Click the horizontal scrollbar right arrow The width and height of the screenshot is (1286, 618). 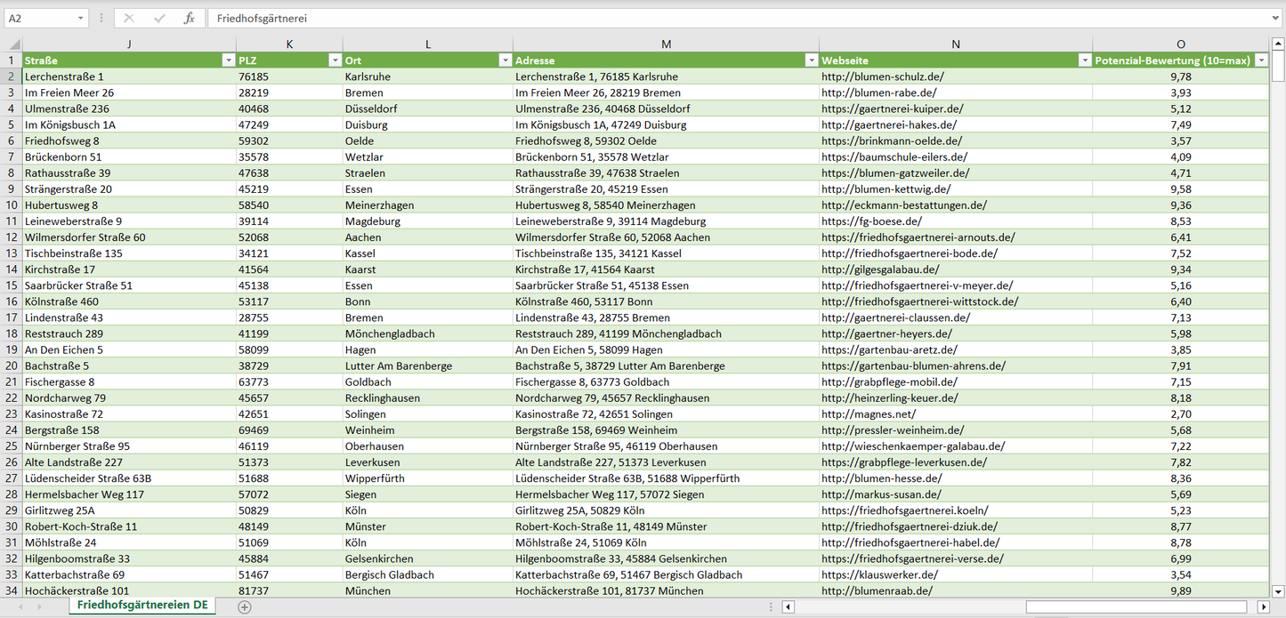pos(1262,606)
